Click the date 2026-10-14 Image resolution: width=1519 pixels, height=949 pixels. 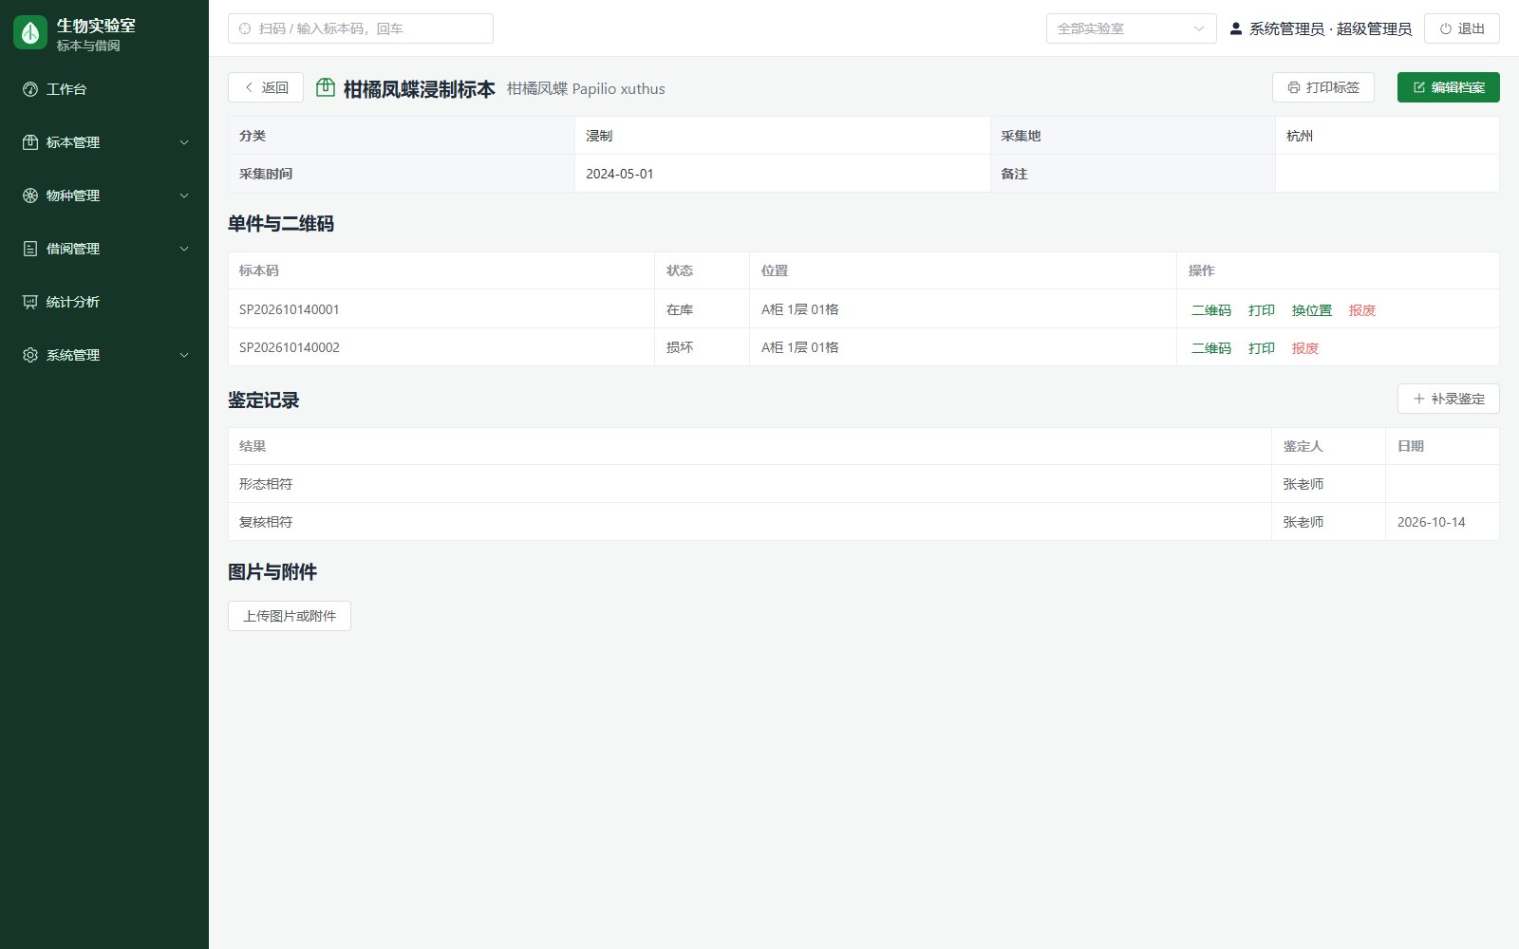[x=1431, y=522]
